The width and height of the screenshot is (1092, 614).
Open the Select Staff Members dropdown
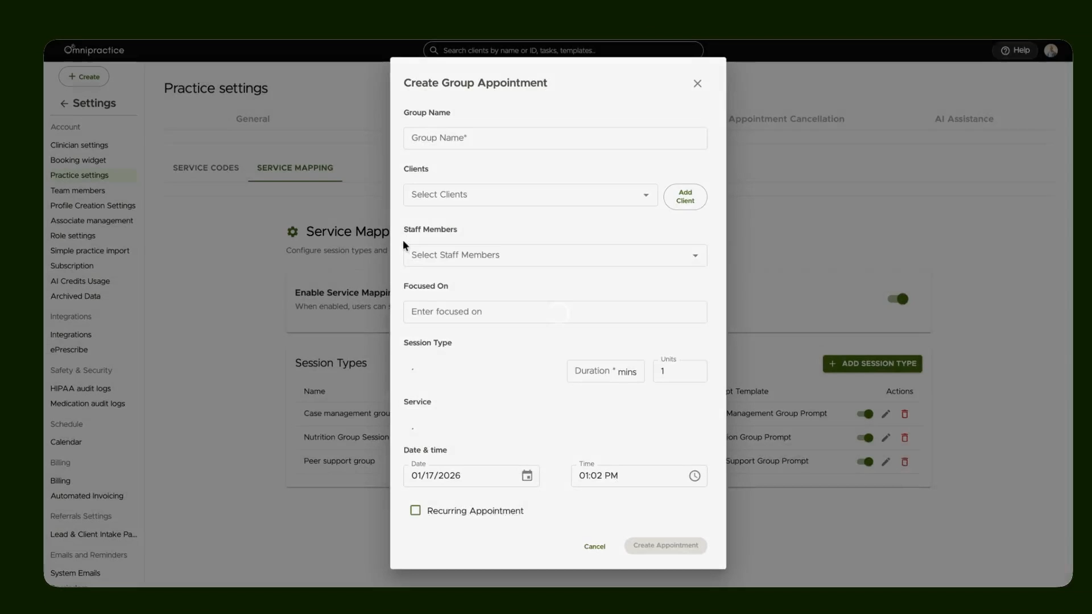click(555, 255)
